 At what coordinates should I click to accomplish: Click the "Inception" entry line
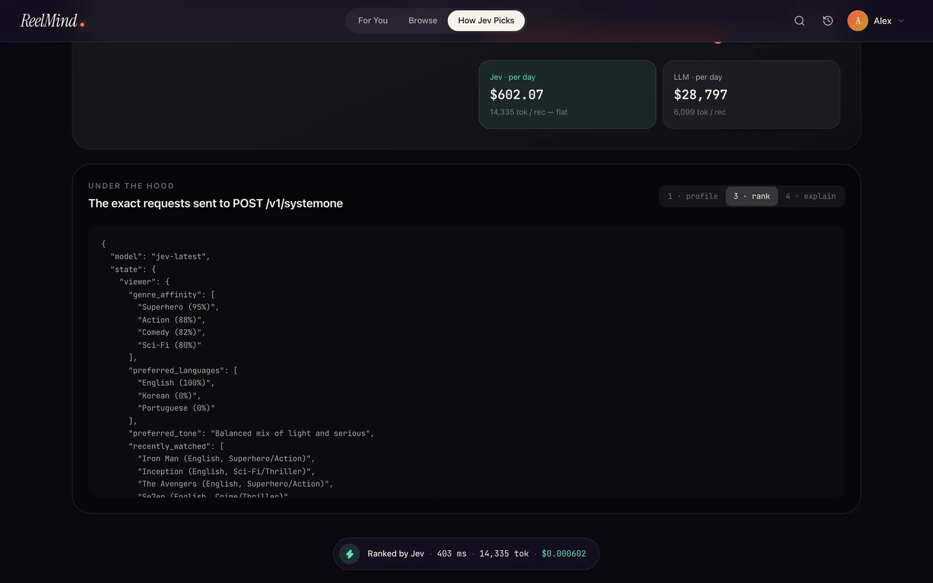point(227,472)
